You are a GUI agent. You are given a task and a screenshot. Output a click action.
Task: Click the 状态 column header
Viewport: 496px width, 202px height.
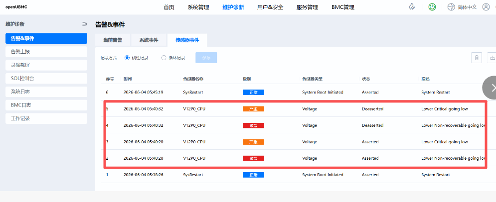click(x=366, y=79)
